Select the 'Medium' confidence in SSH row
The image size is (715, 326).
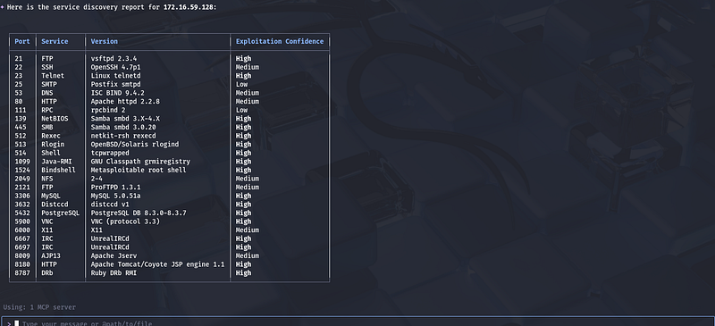tap(248, 67)
